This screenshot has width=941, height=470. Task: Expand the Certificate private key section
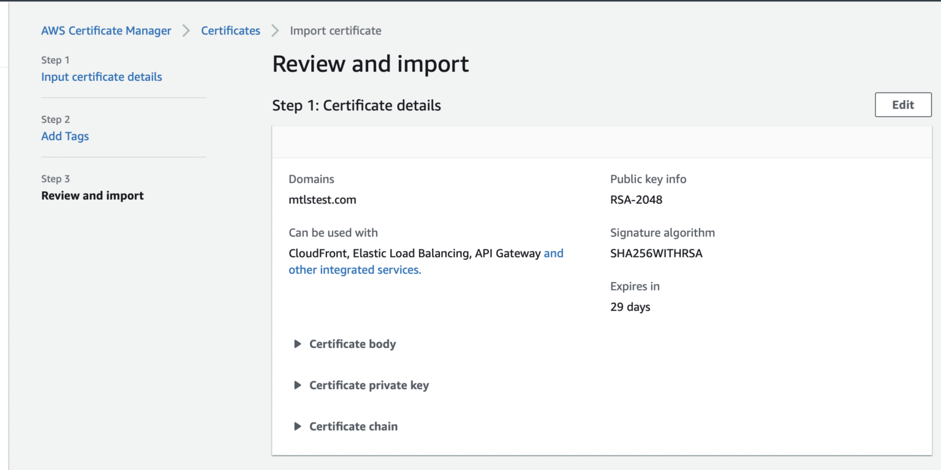(x=368, y=385)
